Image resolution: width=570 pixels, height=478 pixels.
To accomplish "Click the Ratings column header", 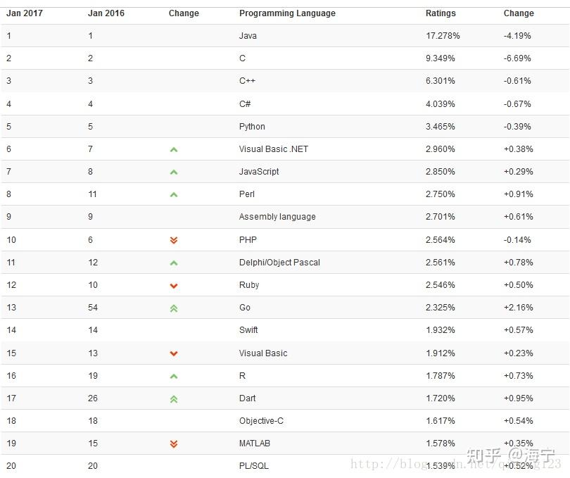I will pos(441,13).
